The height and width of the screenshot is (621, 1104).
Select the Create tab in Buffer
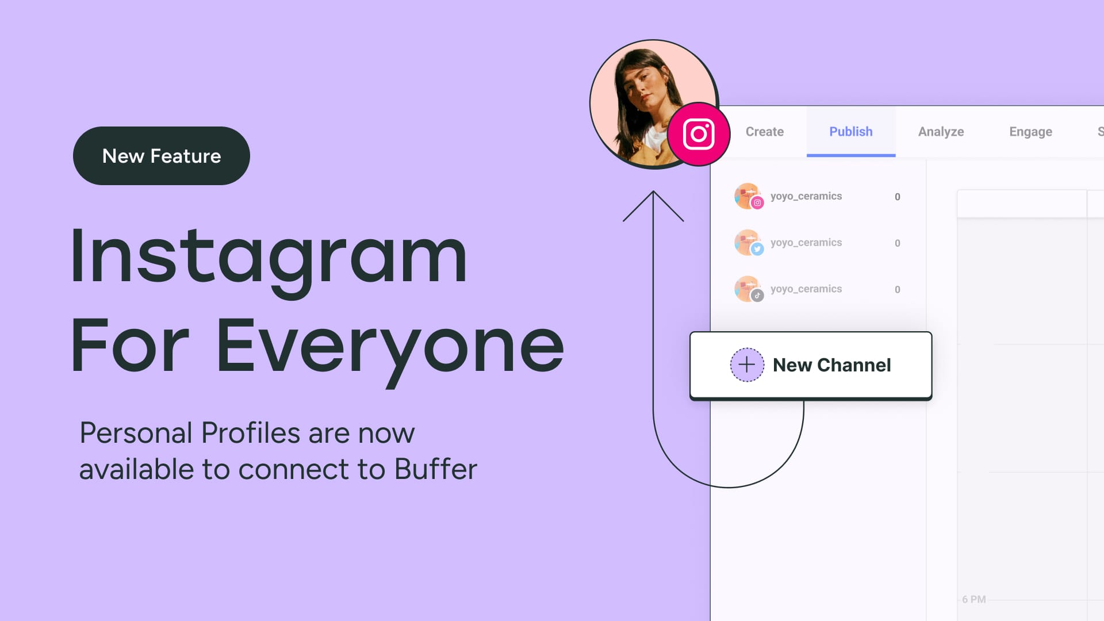[x=764, y=131]
